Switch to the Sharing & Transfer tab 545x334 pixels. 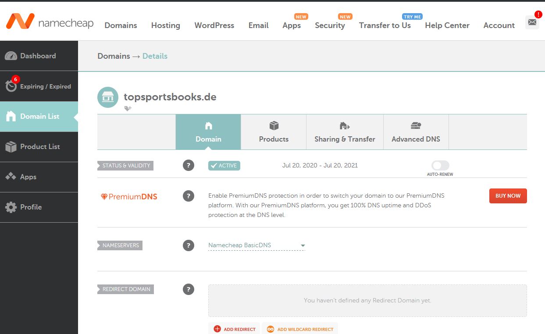click(x=345, y=132)
